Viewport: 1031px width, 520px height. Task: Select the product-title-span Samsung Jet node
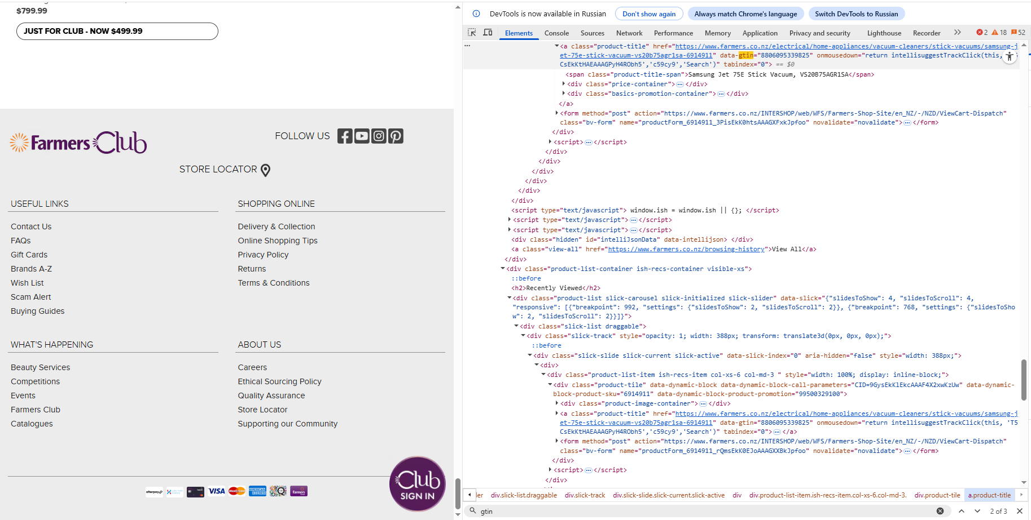click(x=720, y=74)
